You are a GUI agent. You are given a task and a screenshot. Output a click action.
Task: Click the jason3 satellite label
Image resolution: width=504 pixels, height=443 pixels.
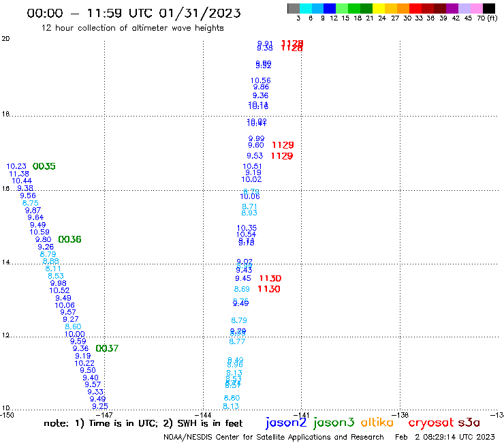334,423
